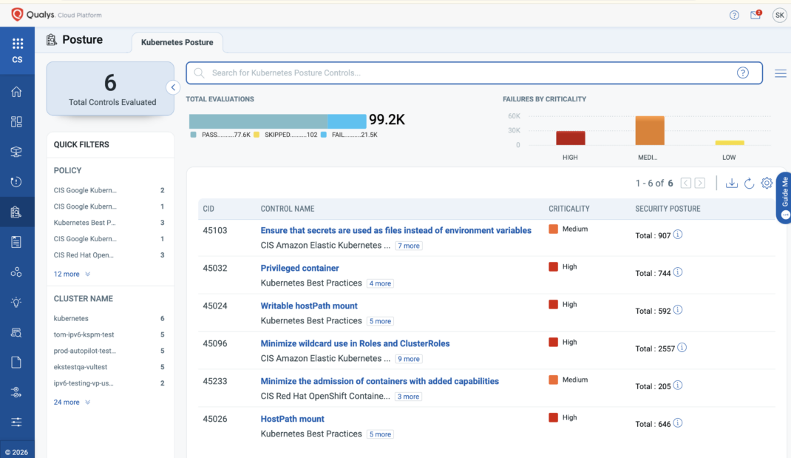The height and width of the screenshot is (458, 791).
Task: Expand 9 more policies for control 45096
Action: pos(409,359)
